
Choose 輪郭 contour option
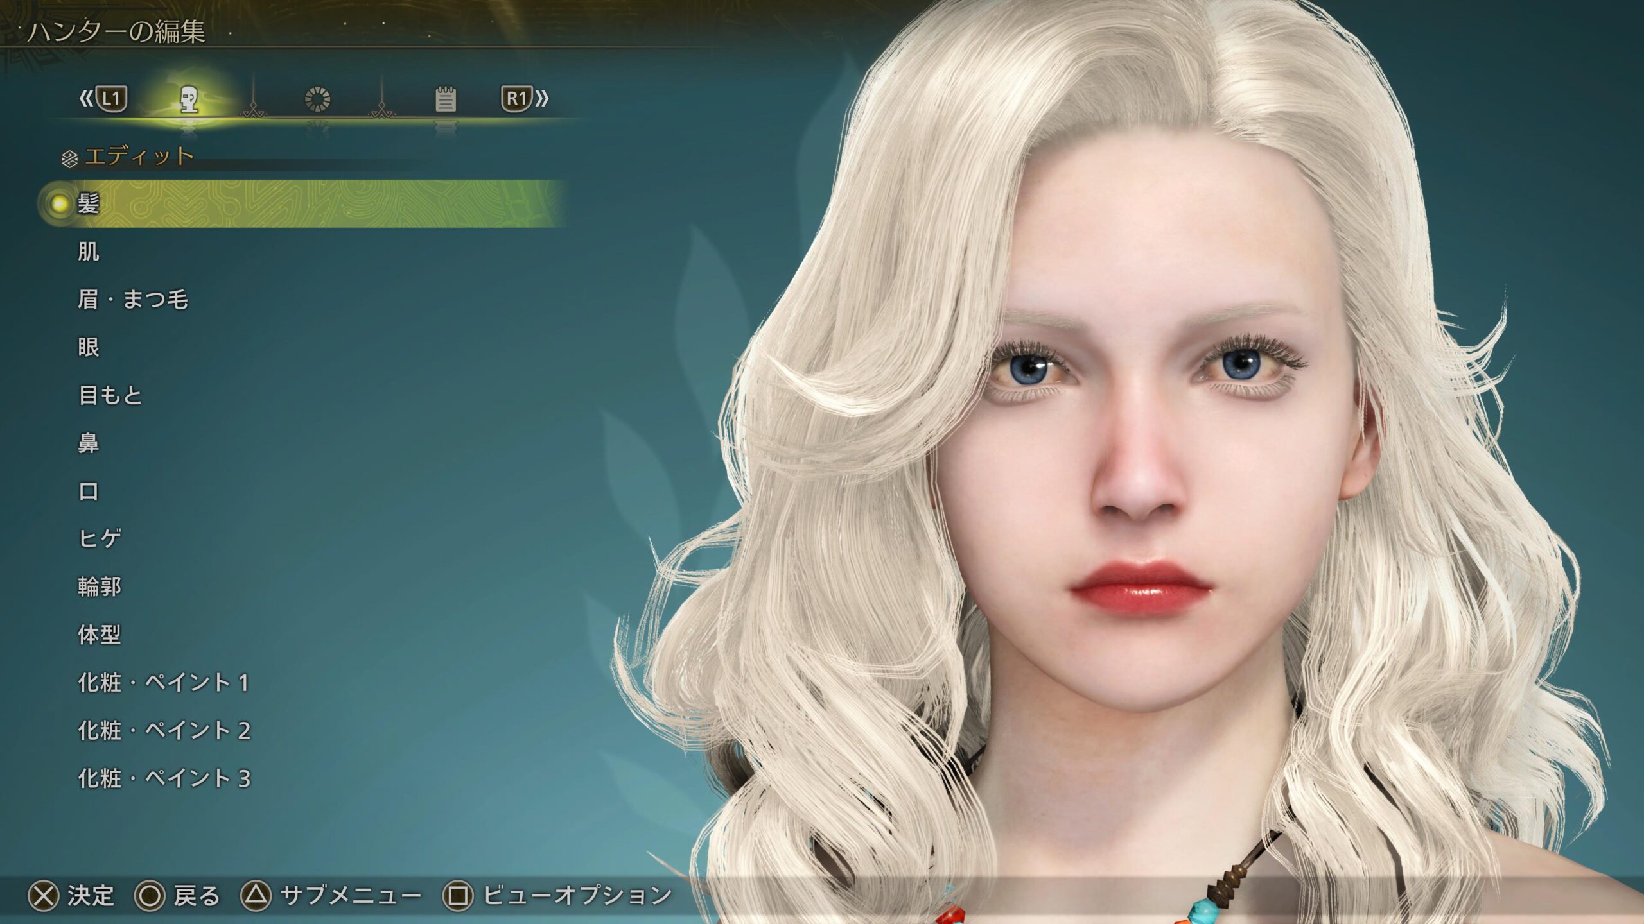coord(100,586)
